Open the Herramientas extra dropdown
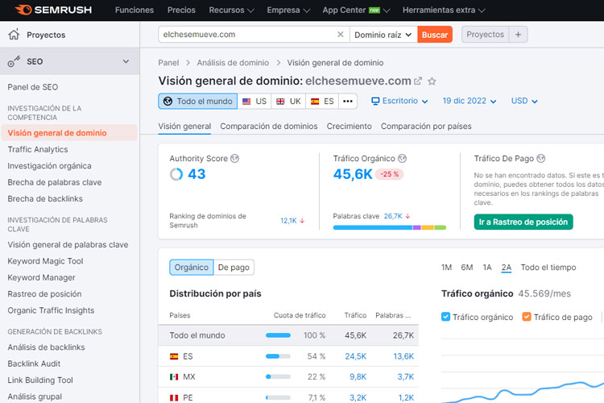Viewport: 604px width, 403px height. click(444, 10)
